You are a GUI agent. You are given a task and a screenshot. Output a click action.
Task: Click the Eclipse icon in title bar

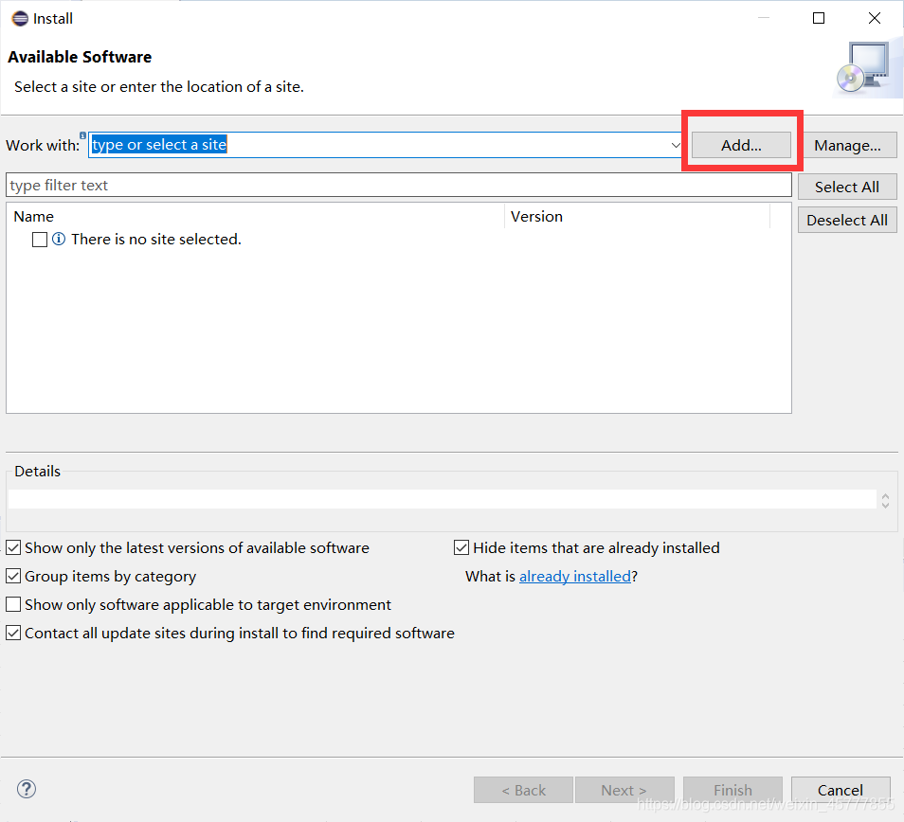pos(20,18)
